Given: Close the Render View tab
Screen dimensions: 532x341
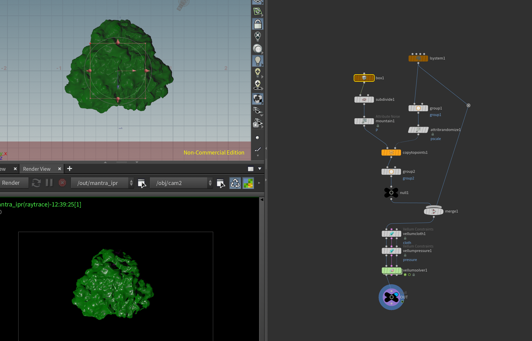Looking at the screenshot, I should coord(60,169).
